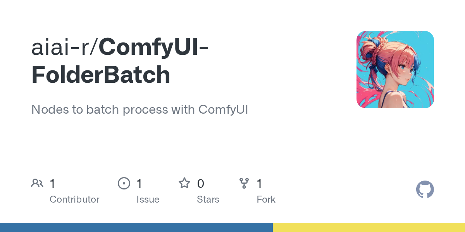Click the issue circle-dot icon
This screenshot has height=232, width=465.
[124, 183]
